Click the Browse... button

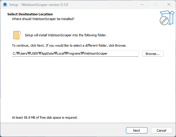click(x=153, y=54)
